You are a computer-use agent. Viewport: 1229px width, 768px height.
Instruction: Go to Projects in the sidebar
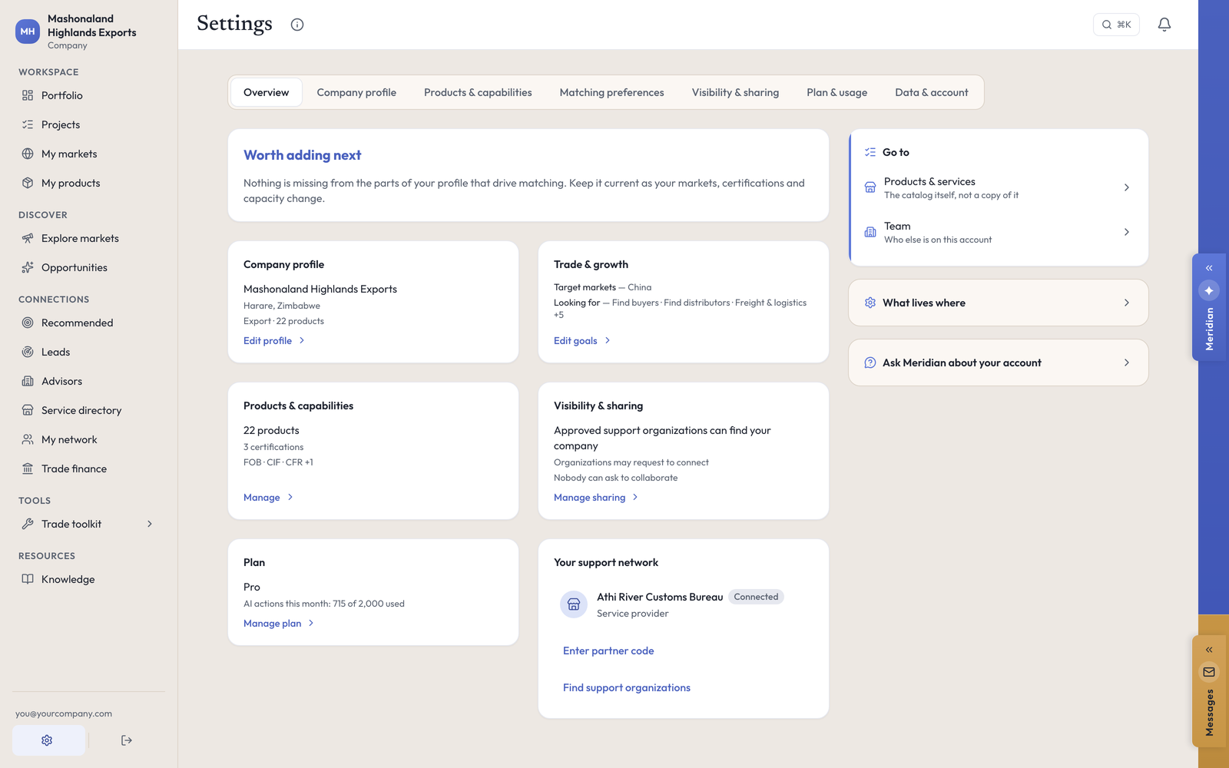[x=88, y=124]
